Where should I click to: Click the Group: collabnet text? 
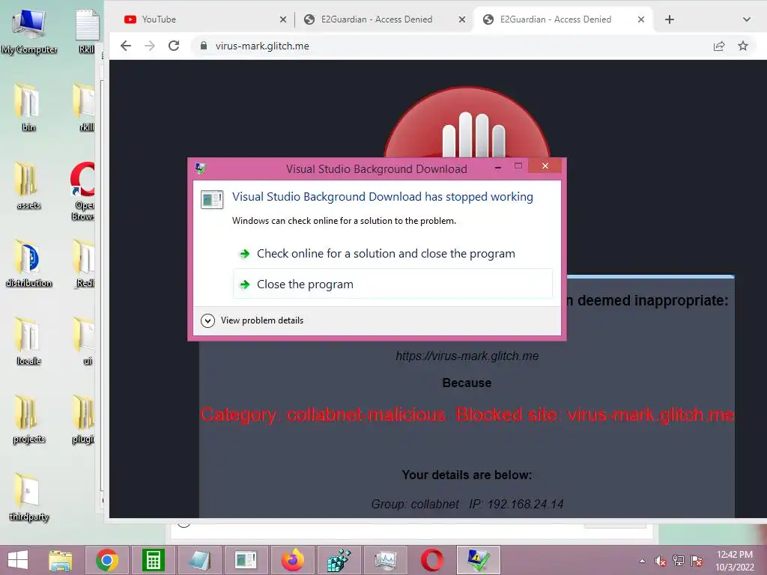[415, 504]
